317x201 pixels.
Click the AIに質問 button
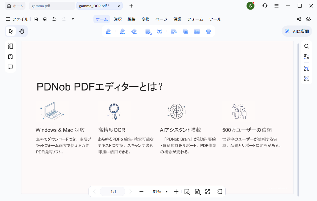click(x=296, y=31)
